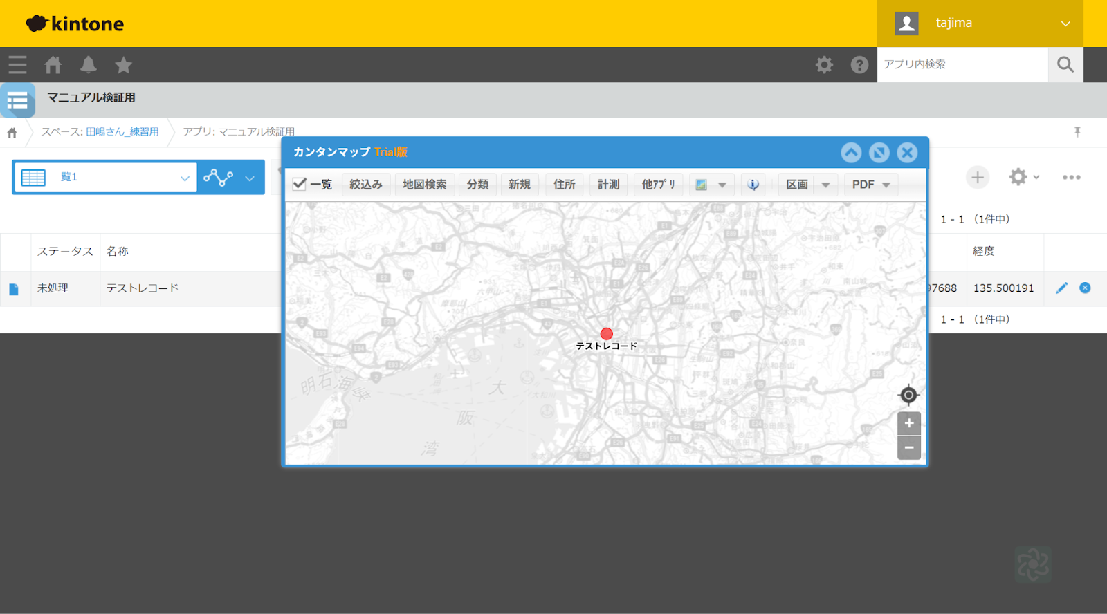Click the 地図検索 button
Image resolution: width=1107 pixels, height=614 pixels.
click(x=425, y=185)
